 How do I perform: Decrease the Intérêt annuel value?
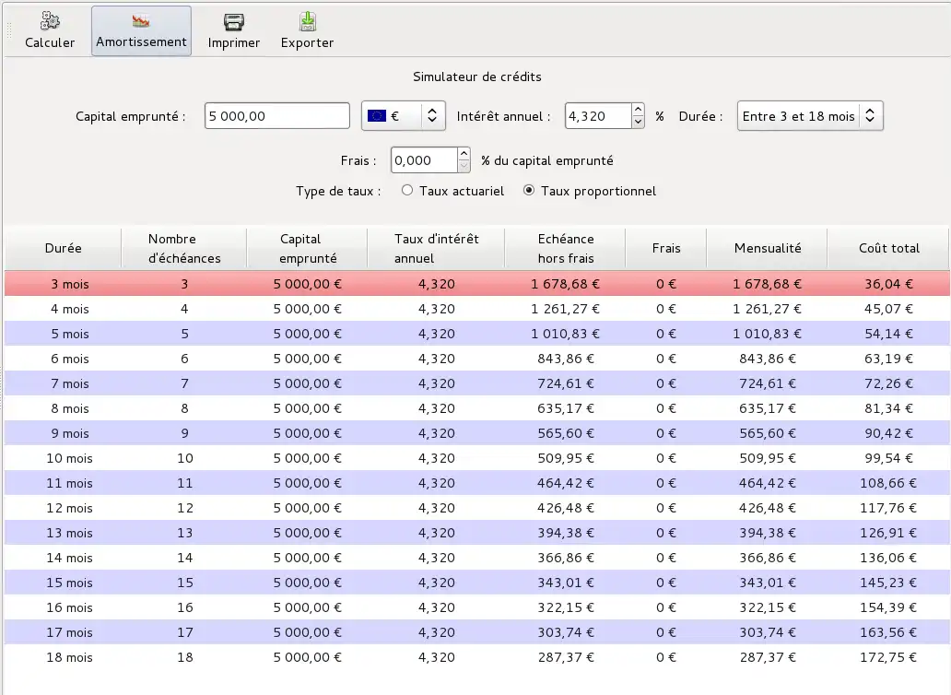click(638, 123)
